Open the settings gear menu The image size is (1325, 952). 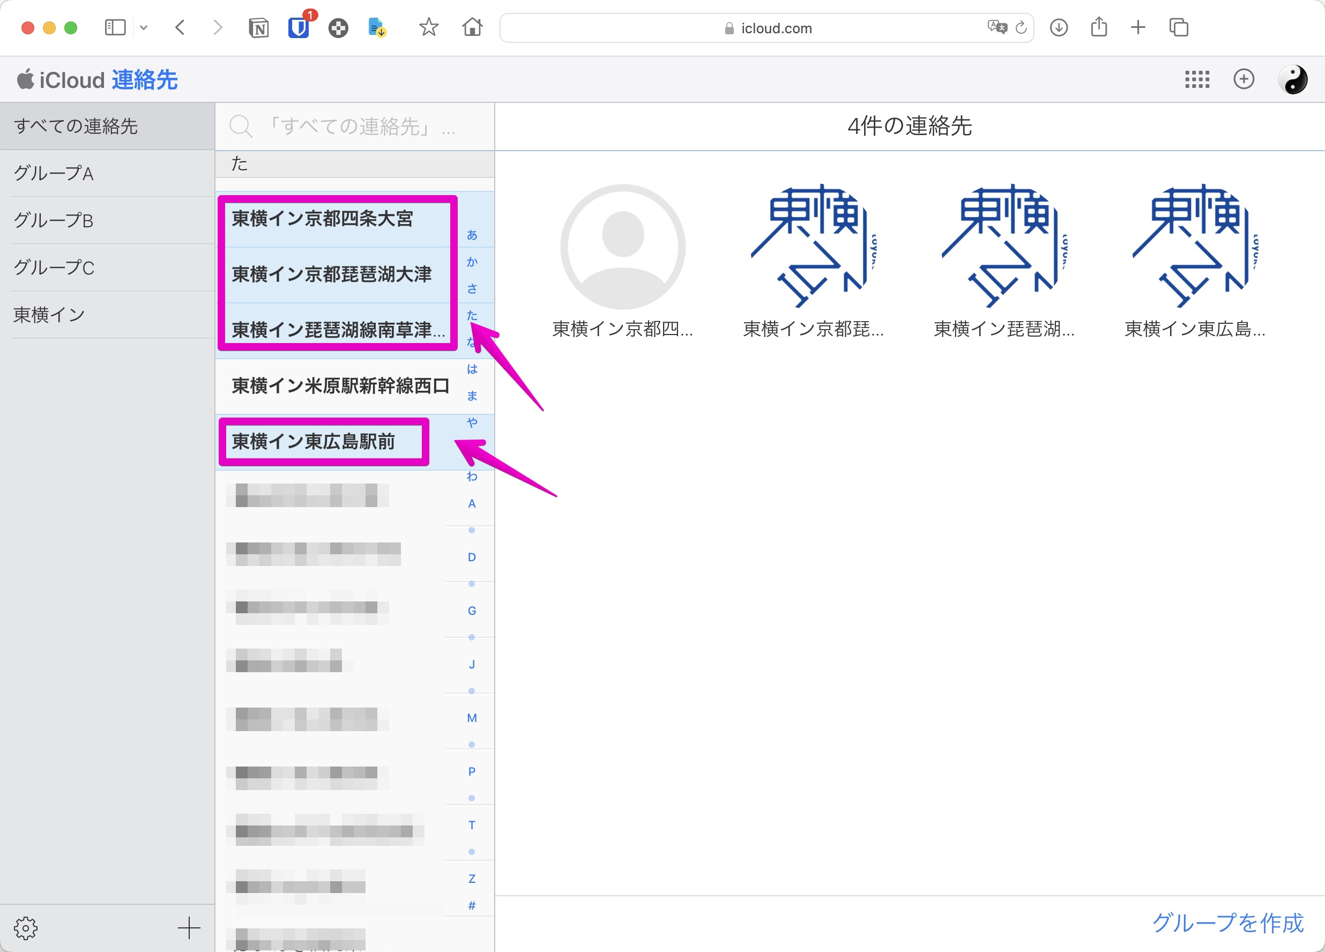pos(26,927)
